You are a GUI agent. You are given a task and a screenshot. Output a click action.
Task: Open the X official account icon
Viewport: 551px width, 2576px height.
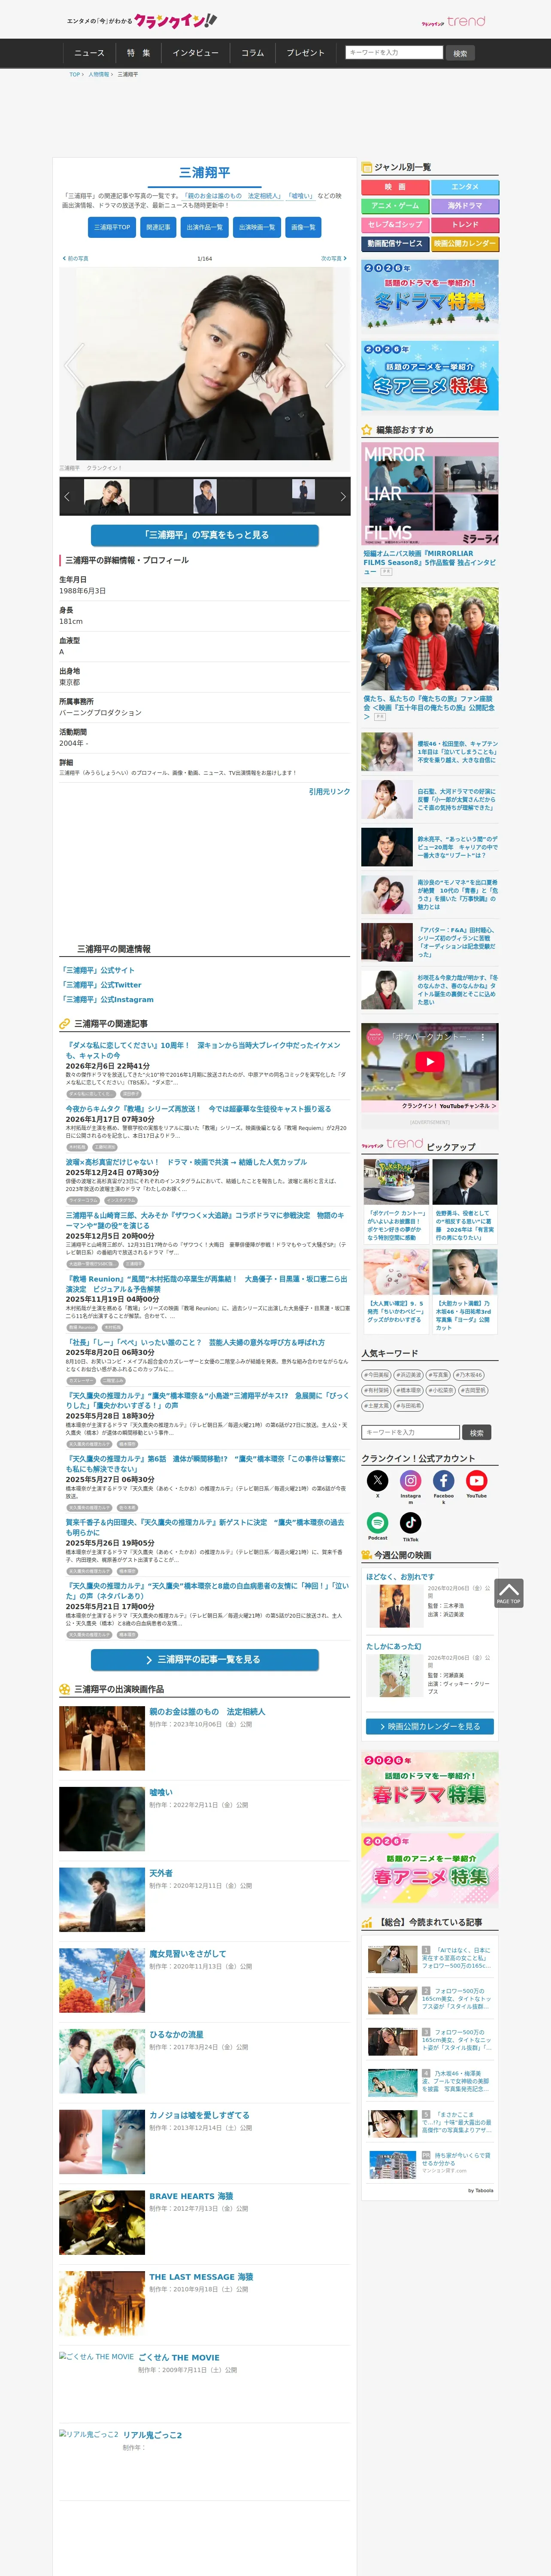(x=377, y=1480)
